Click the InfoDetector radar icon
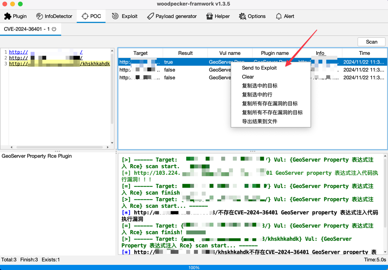This screenshot has width=388, height=270. click(39, 16)
